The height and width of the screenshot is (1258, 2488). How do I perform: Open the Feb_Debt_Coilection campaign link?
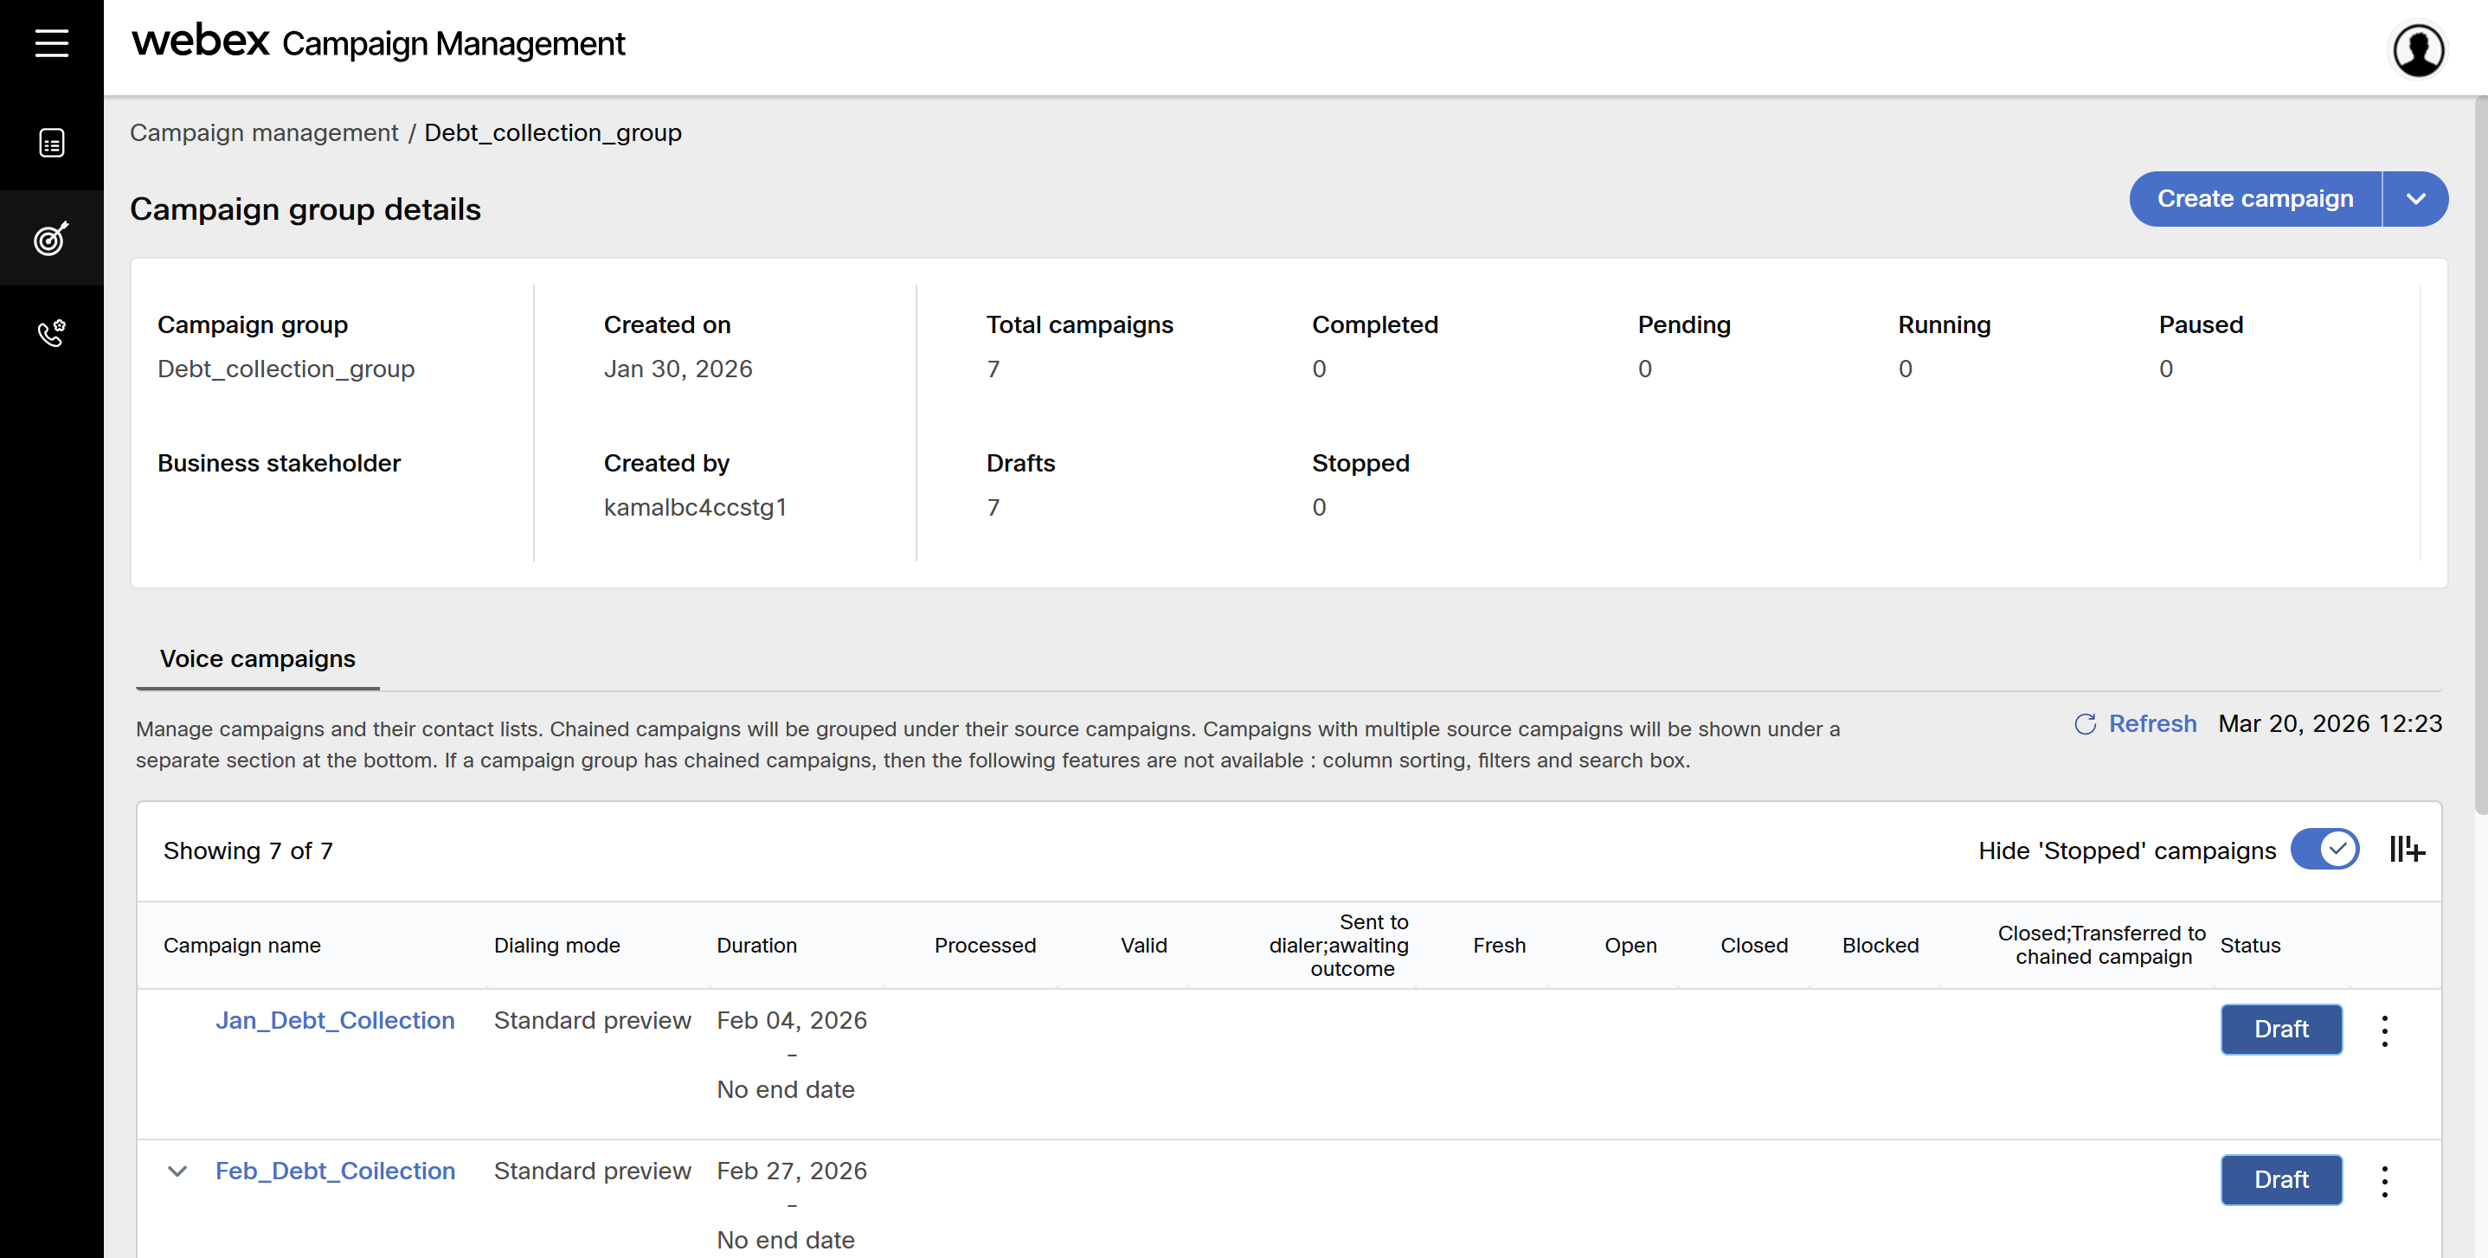334,1171
